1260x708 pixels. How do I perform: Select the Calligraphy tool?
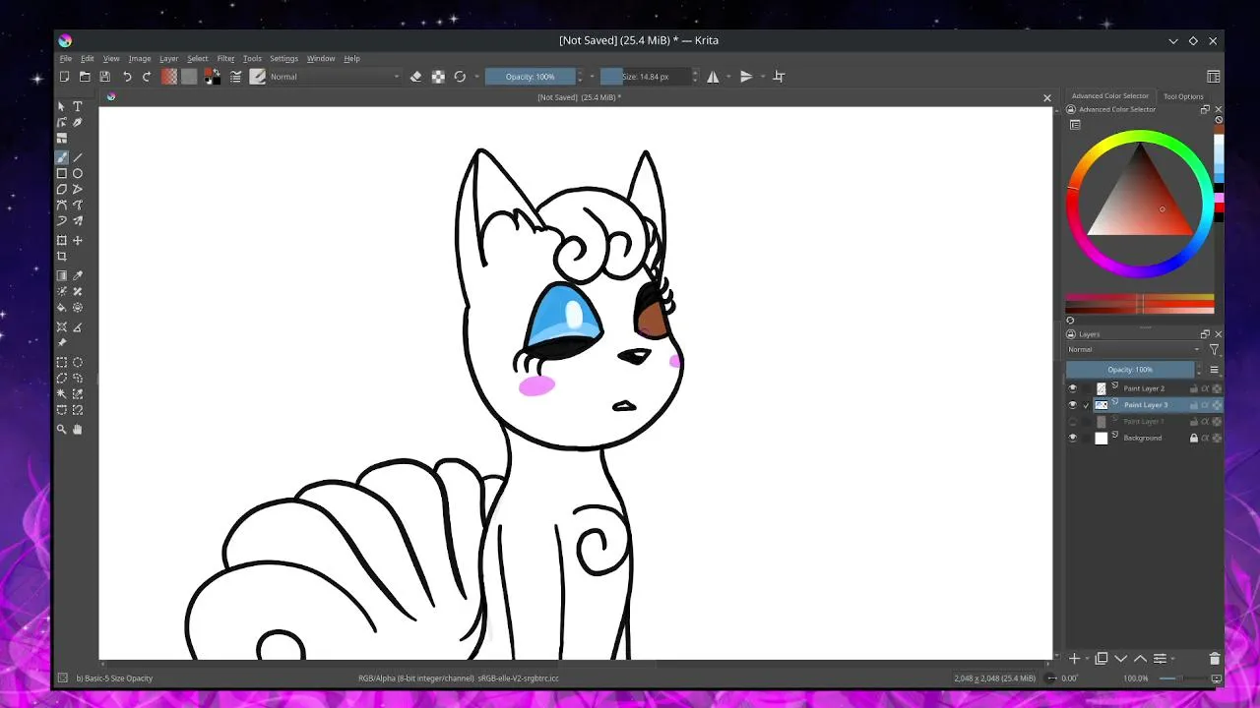(x=78, y=122)
